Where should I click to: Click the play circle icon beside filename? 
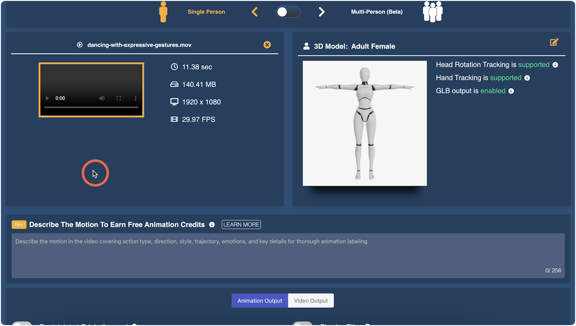point(80,45)
